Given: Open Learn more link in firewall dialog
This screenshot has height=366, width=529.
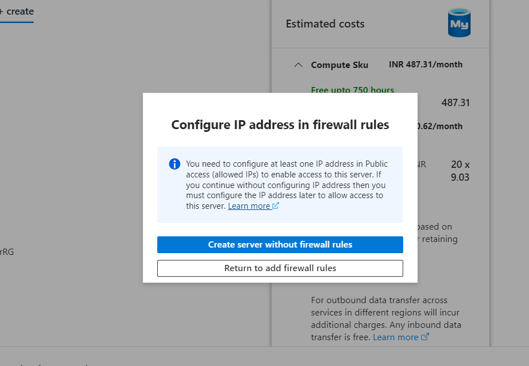Looking at the screenshot, I should (x=249, y=206).
